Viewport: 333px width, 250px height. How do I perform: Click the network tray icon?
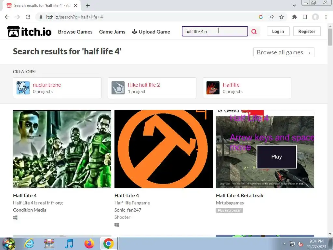(292, 244)
